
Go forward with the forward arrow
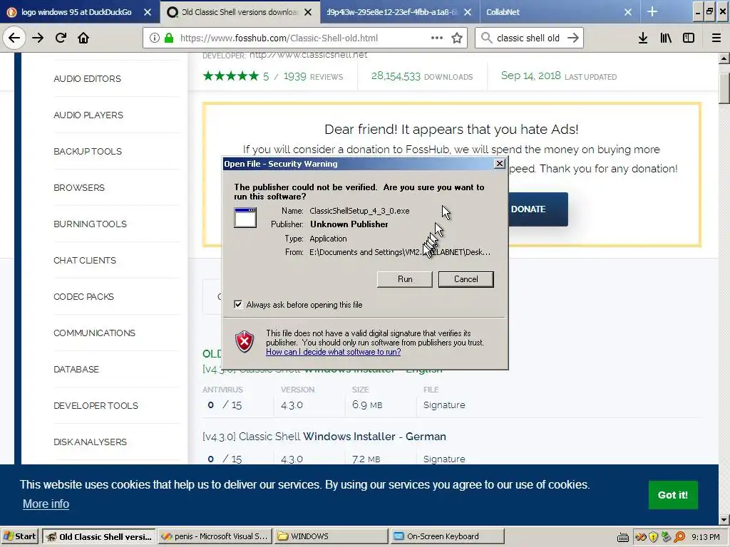38,38
